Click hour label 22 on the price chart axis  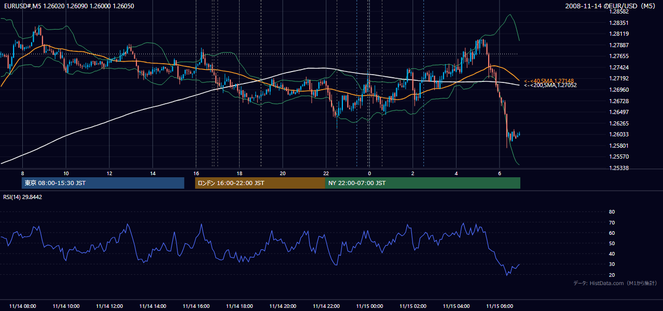pyautogui.click(x=326, y=173)
